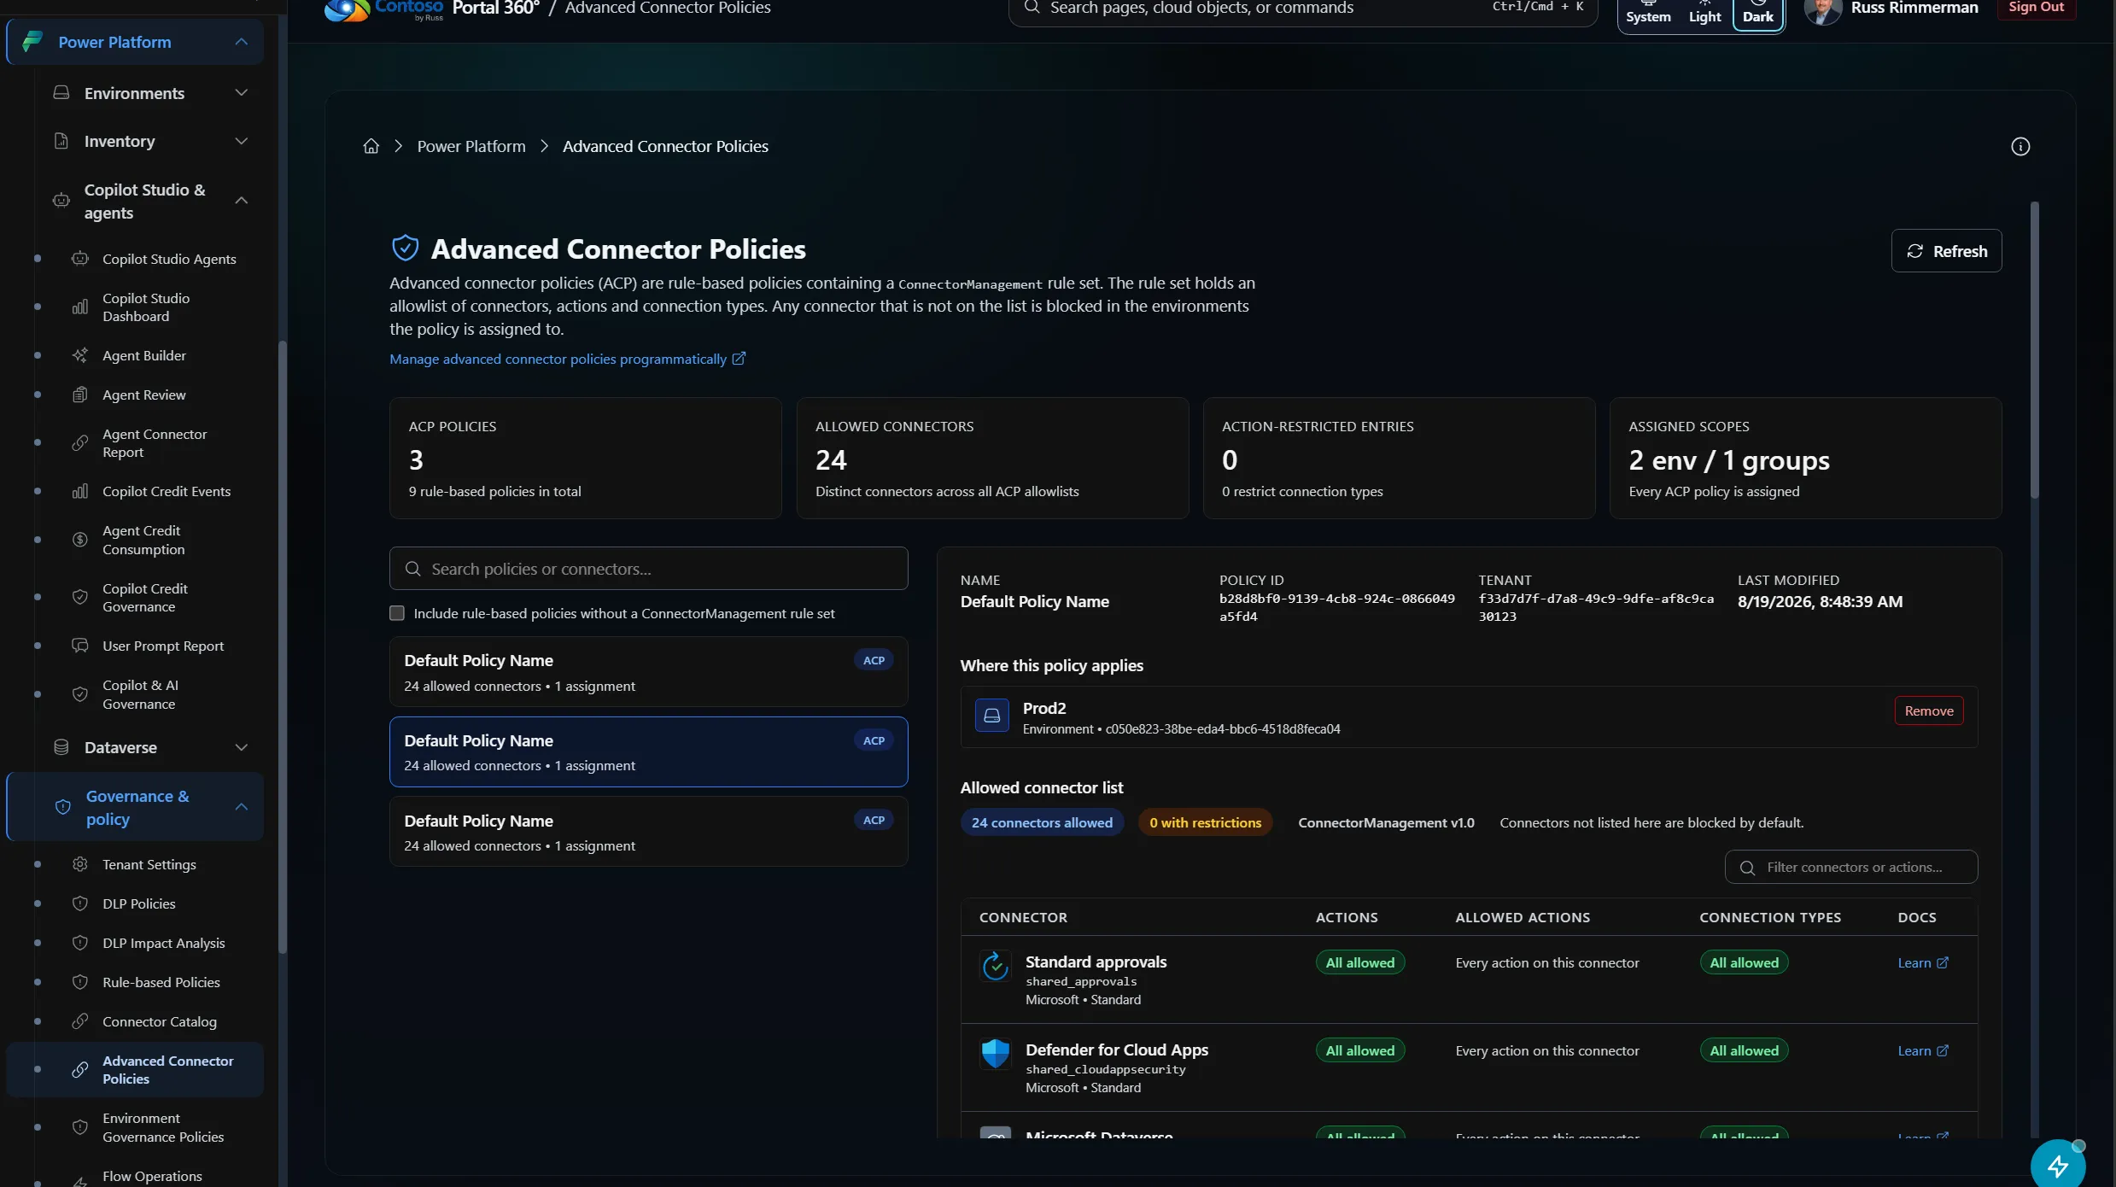2116x1187 pixels.
Task: Click the Agent Credit Consumption dollar icon
Action: pos(80,540)
